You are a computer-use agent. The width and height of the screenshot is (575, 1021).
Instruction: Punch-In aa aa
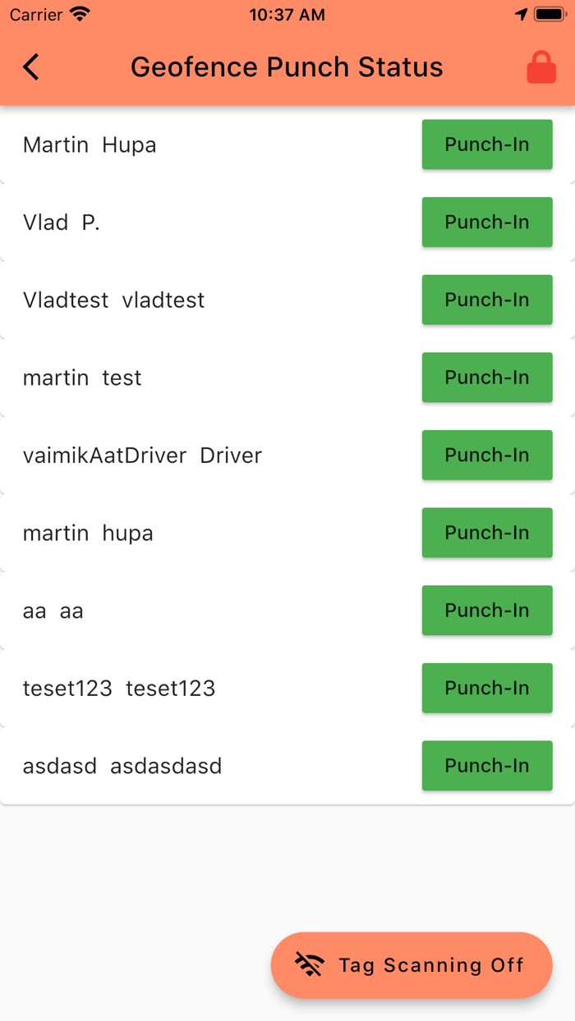[486, 611]
